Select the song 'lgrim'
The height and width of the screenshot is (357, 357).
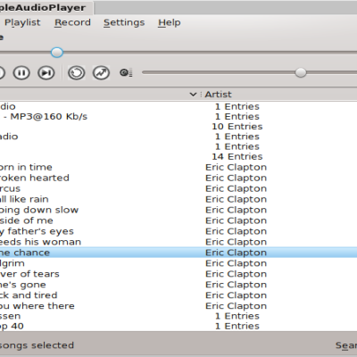point(178,263)
